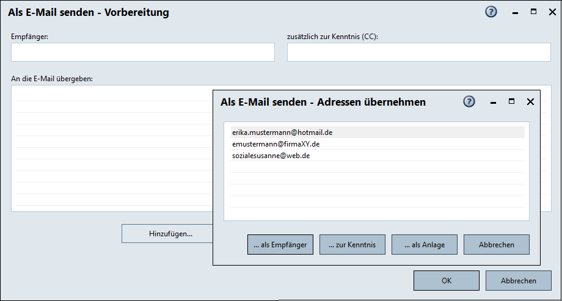Open help in the Adressen übernehmen dialog

click(x=469, y=102)
